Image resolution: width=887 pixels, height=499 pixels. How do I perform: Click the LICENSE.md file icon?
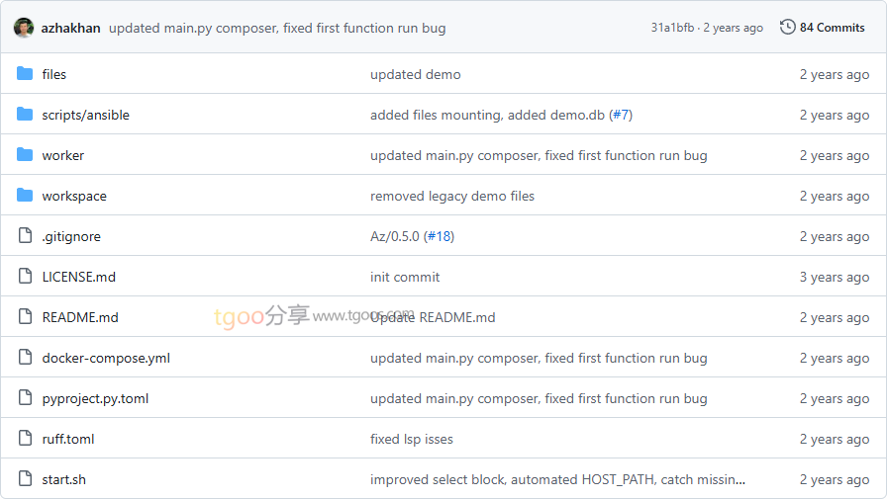pos(25,277)
